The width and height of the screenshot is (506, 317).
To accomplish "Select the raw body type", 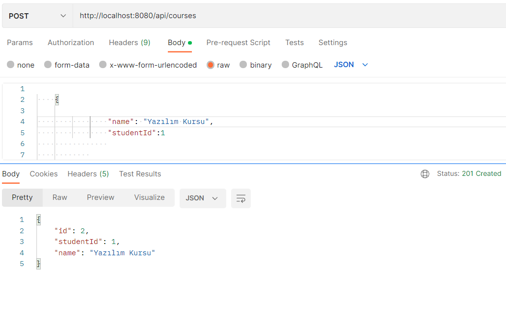I will point(218,65).
